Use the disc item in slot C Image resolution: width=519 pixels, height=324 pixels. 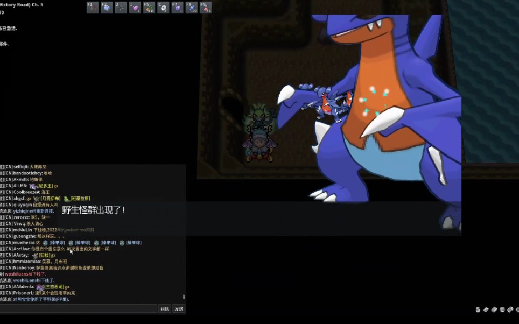coord(163,8)
